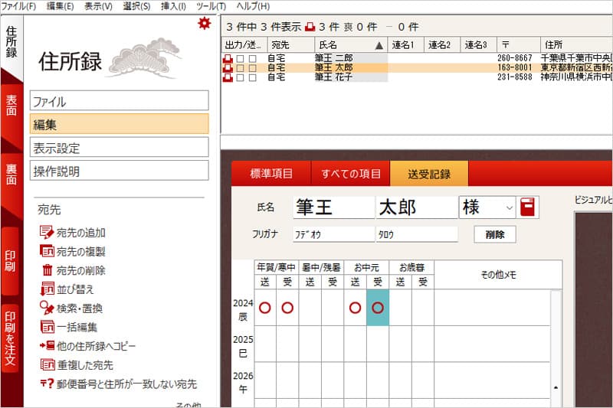The width and height of the screenshot is (613, 408).
Task: Click the 並び替え sort icon
Action: point(48,289)
